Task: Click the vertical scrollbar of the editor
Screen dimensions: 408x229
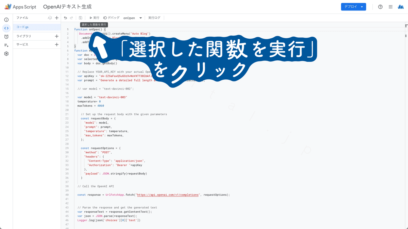Action: click(406, 126)
